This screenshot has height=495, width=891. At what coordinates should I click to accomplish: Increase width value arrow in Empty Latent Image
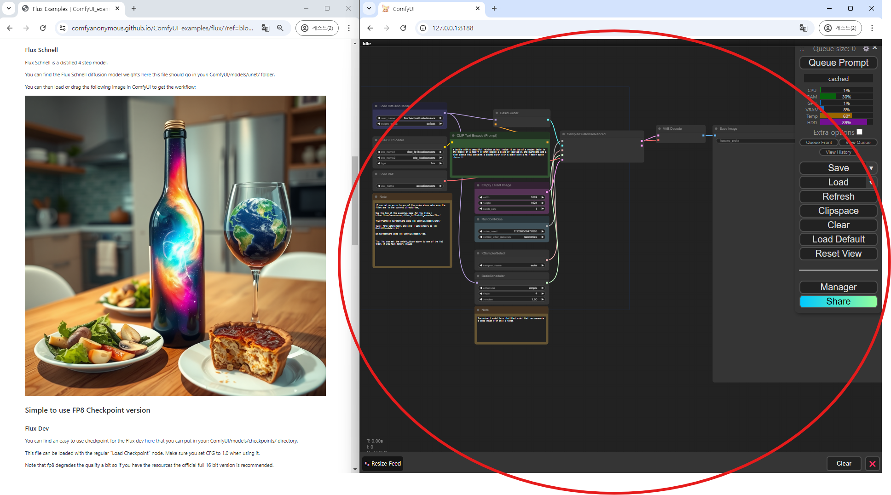pyautogui.click(x=543, y=197)
